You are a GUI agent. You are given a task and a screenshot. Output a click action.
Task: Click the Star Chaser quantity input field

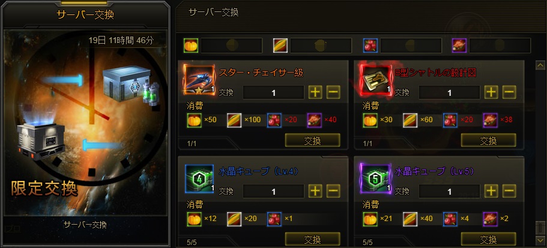coord(274,92)
